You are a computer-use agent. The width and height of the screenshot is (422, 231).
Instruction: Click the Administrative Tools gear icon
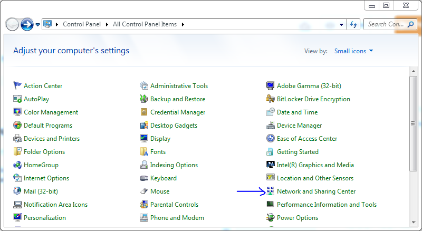click(x=144, y=85)
